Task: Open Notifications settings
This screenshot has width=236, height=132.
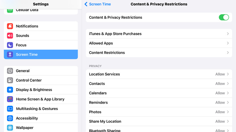Action: (41, 26)
